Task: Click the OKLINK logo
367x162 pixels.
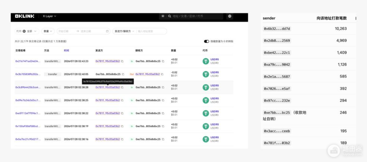Action: click(24, 16)
